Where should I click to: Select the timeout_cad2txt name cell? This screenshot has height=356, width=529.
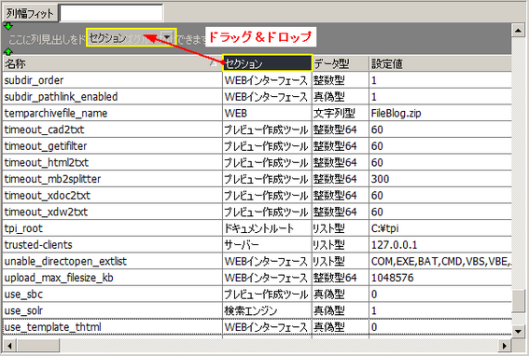[112, 130]
